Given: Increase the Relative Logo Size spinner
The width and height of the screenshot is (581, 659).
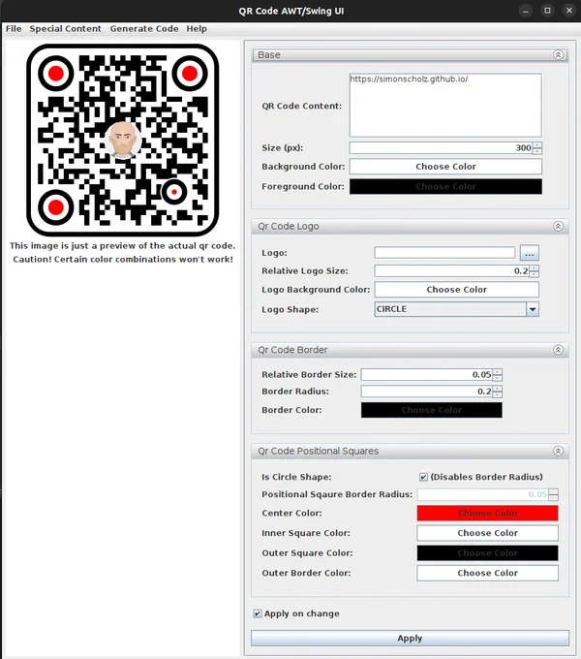Looking at the screenshot, I should [x=534, y=268].
